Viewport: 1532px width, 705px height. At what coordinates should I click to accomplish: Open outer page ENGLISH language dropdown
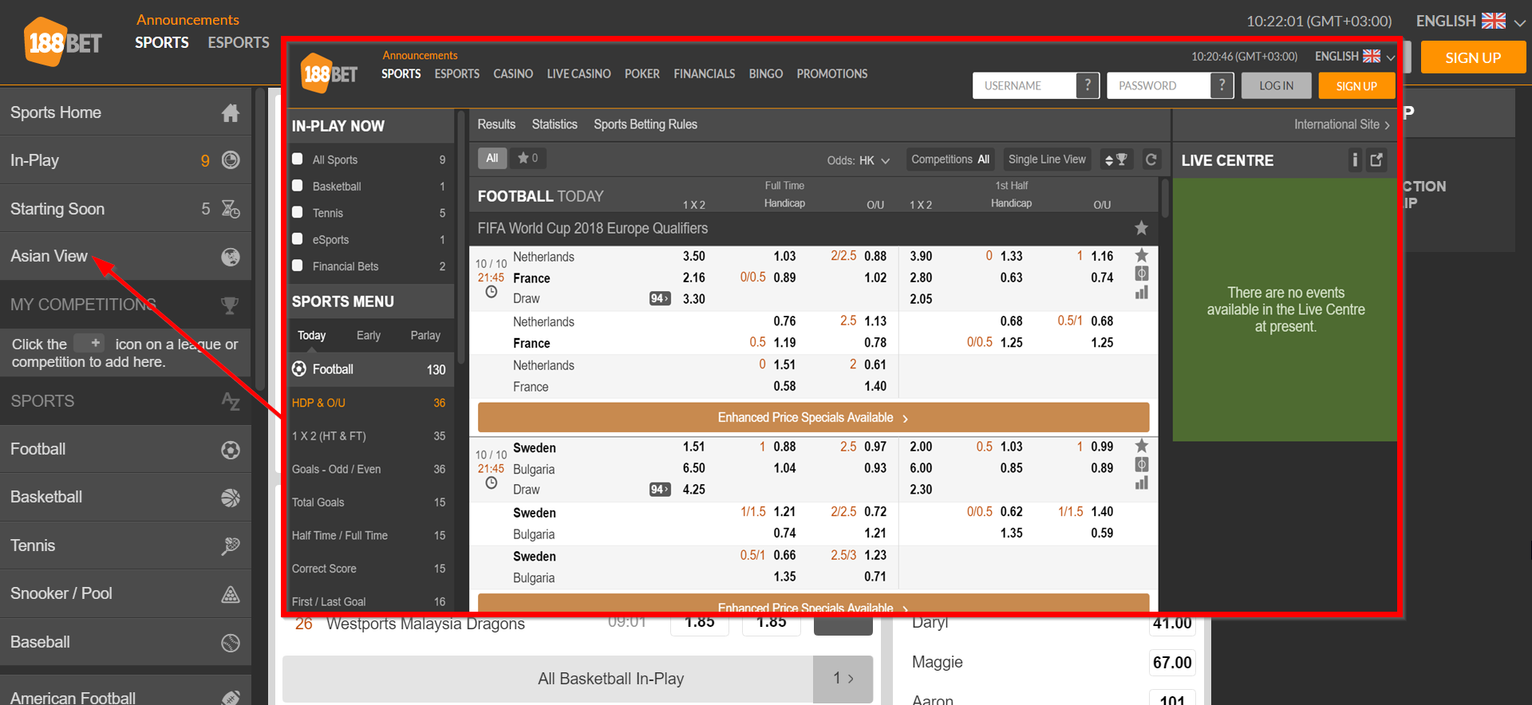pyautogui.click(x=1471, y=22)
